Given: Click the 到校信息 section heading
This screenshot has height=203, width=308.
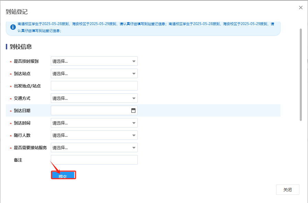Looking at the screenshot, I should pos(21,47).
